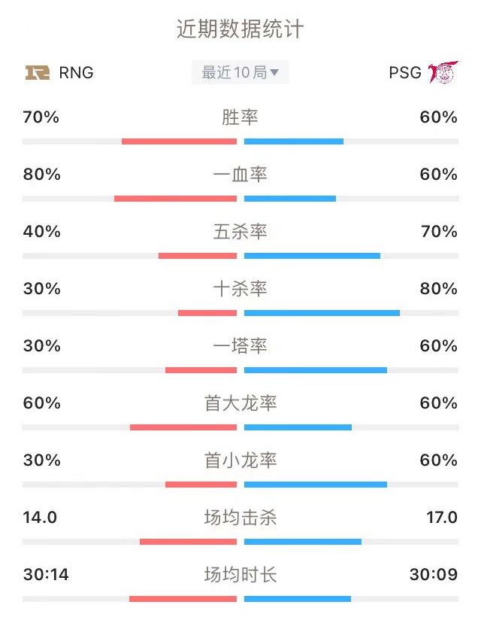
Task: Select the RNG team name
Action: [76, 73]
